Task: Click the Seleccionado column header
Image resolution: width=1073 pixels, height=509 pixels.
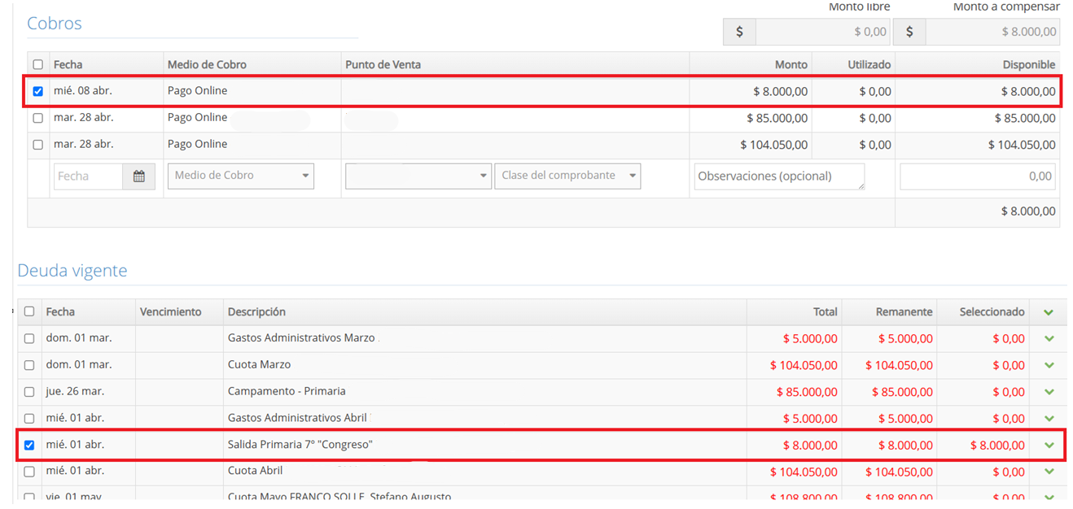Action: [992, 311]
